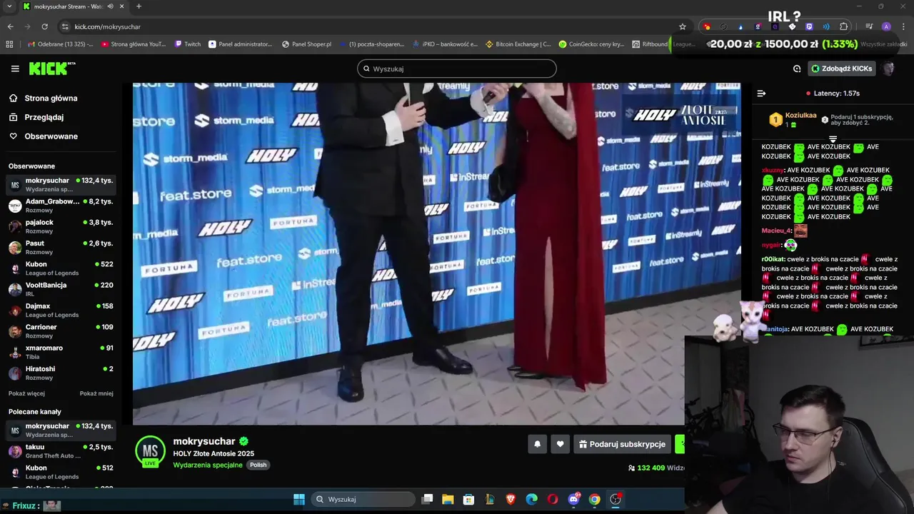Screen dimensions: 914x514
Task: Open Opera browser from taskbar
Action: point(553,499)
